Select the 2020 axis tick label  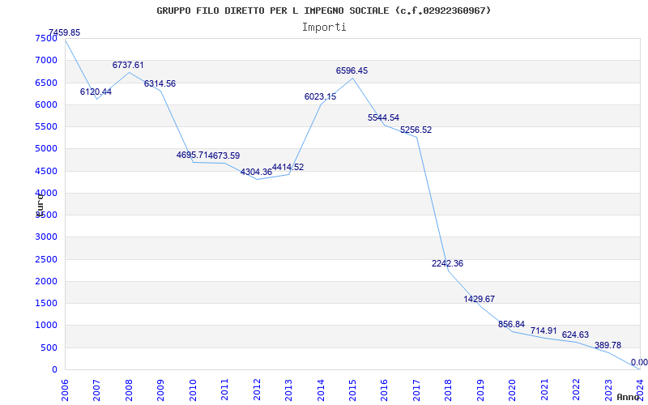tap(513, 390)
